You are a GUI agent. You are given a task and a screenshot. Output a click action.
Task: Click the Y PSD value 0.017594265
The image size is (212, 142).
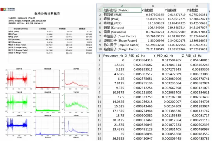click(x=171, y=60)
